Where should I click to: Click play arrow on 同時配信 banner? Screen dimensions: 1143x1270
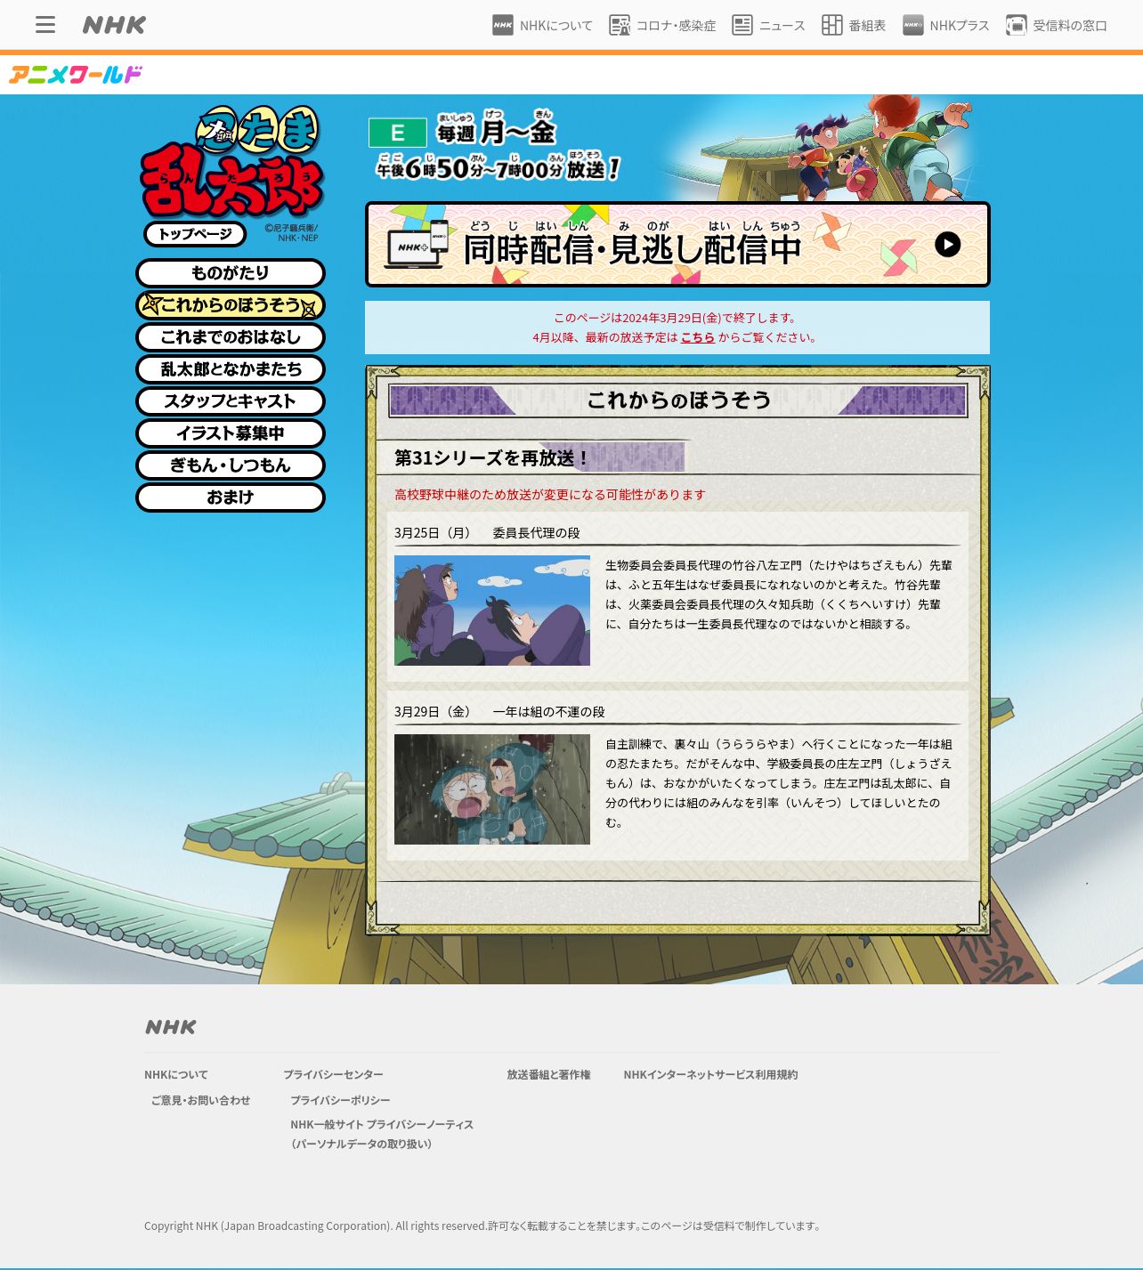pyautogui.click(x=948, y=244)
